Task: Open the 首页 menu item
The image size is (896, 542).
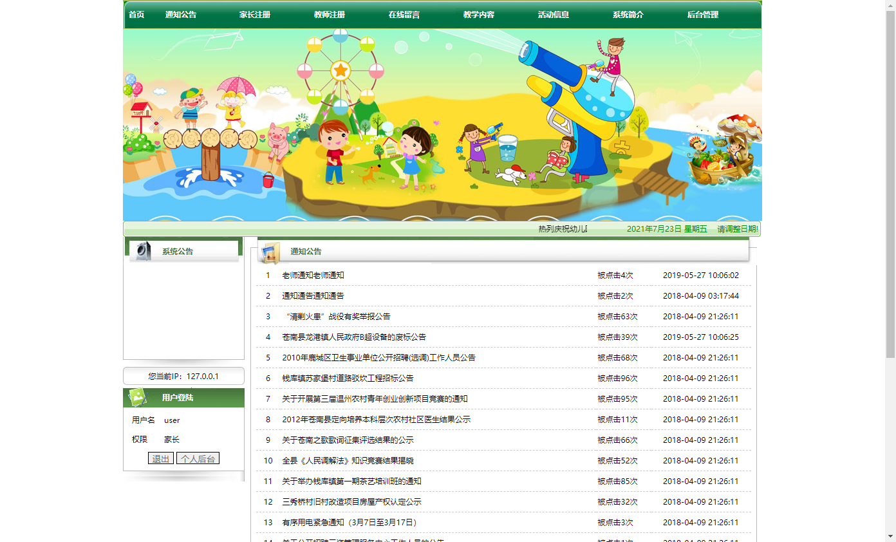Action: tap(136, 14)
